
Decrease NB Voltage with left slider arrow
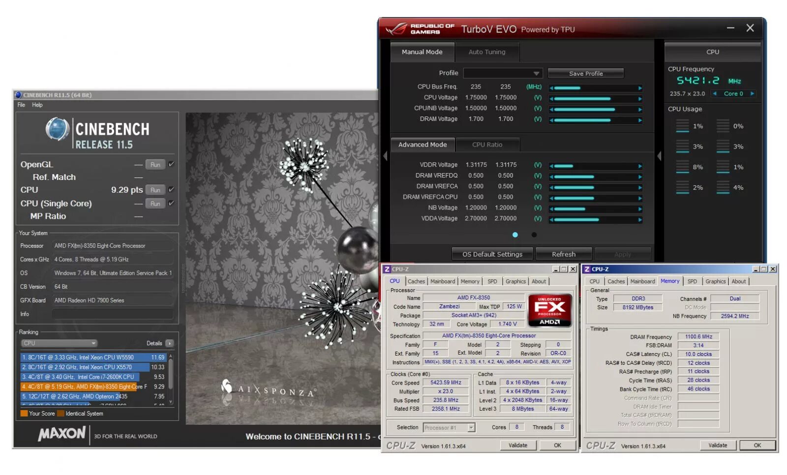551,209
